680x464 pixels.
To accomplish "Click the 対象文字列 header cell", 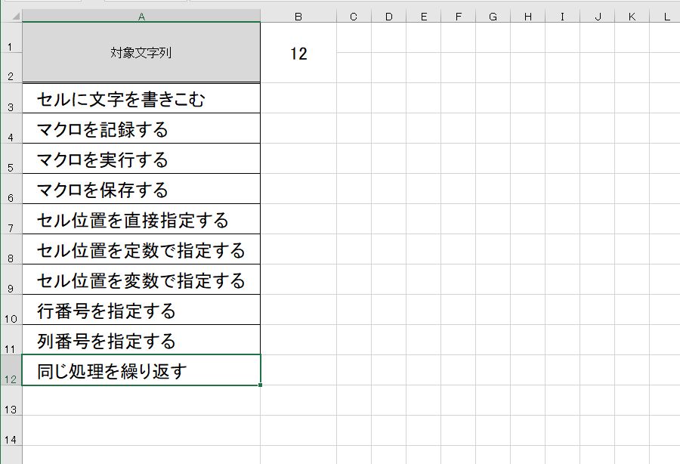I will point(141,52).
